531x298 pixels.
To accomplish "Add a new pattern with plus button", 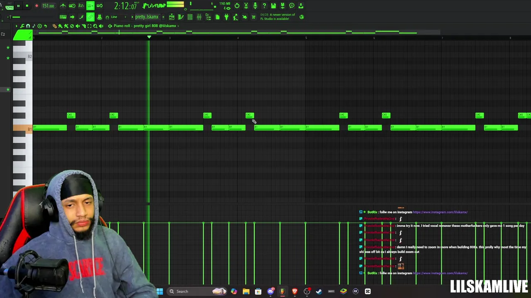I will pos(163,17).
